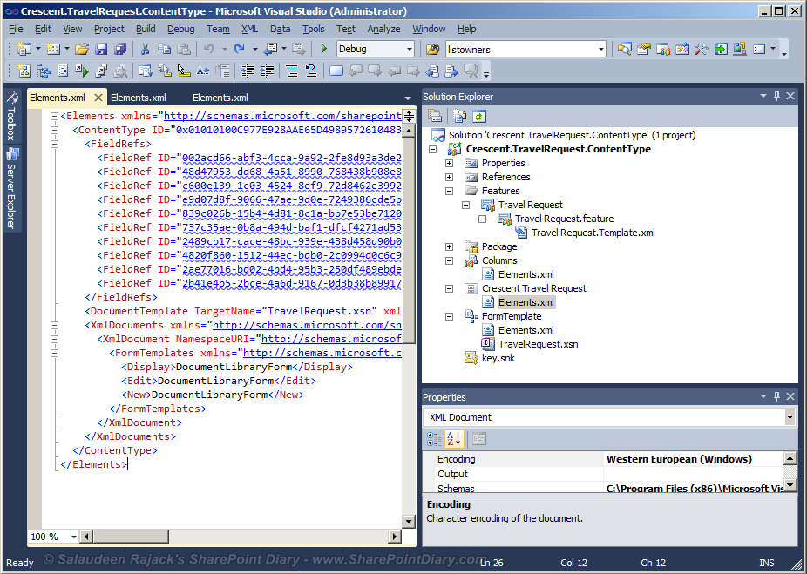Select the Cut icon on the toolbar
The width and height of the screenshot is (807, 574).
tap(146, 50)
